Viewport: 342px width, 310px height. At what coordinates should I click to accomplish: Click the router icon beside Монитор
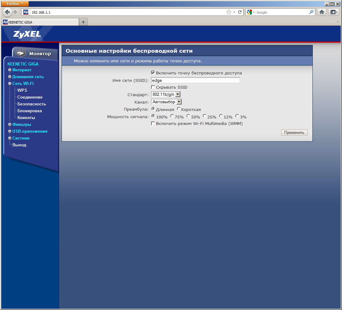coord(21,52)
